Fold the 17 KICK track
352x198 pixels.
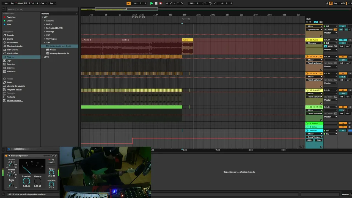click(x=307, y=57)
